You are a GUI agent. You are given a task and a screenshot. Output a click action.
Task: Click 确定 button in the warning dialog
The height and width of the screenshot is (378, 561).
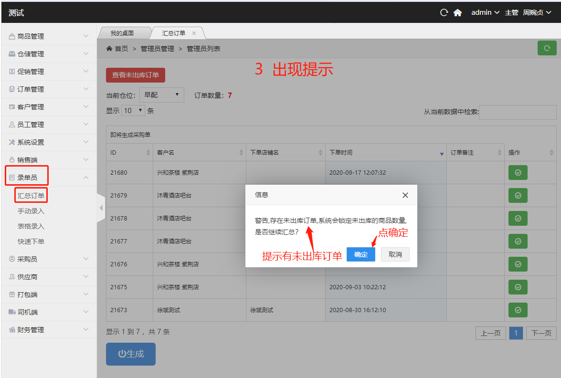(360, 254)
